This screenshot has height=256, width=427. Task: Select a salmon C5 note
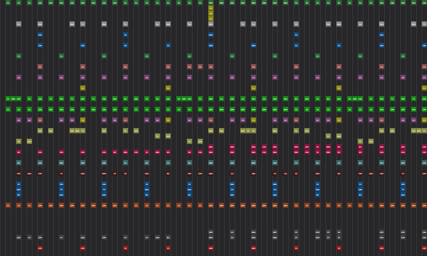click(x=40, y=67)
